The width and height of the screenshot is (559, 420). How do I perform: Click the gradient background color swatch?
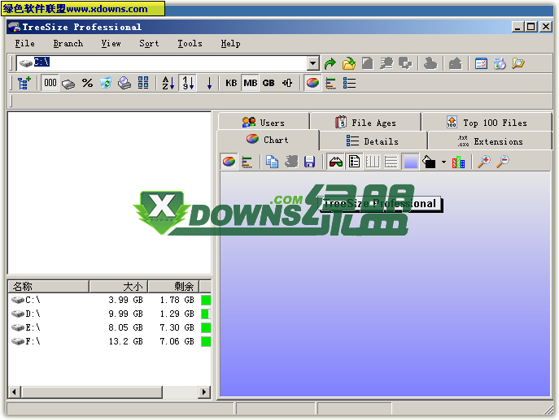coord(410,162)
